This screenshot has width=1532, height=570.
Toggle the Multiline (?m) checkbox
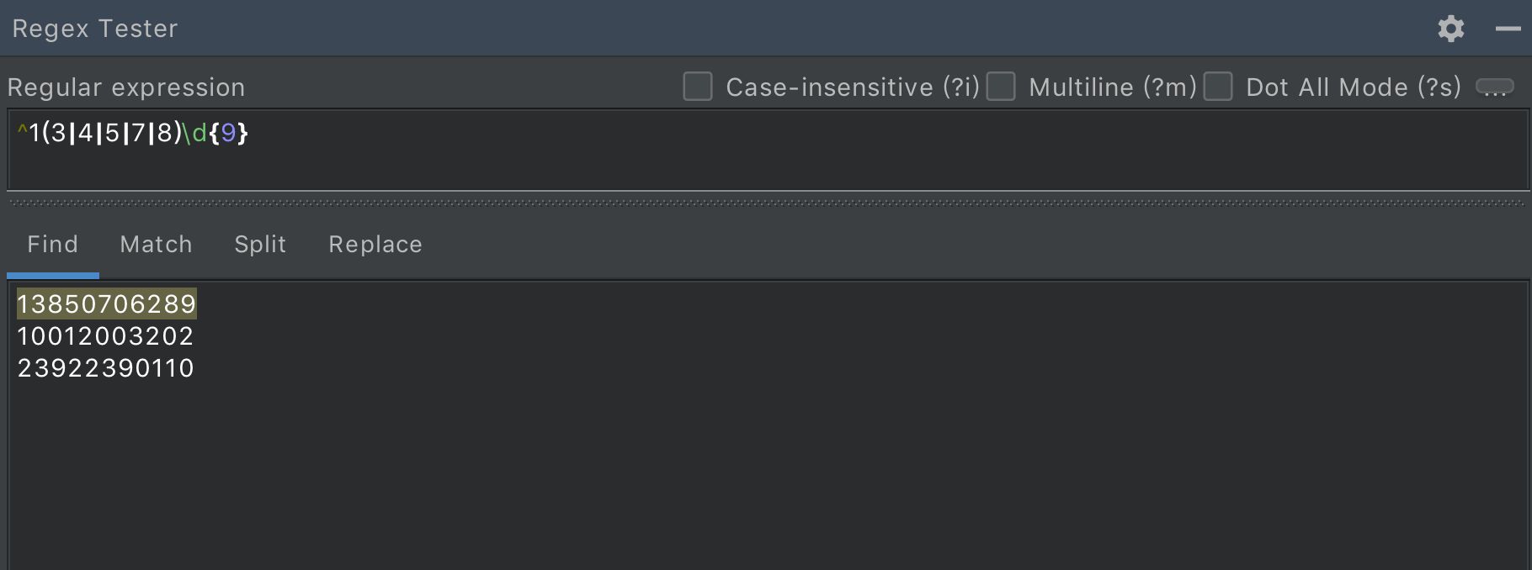click(1001, 87)
